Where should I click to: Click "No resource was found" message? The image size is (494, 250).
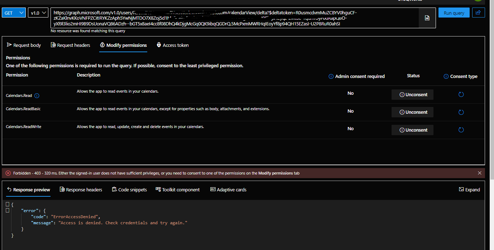(x=88, y=31)
